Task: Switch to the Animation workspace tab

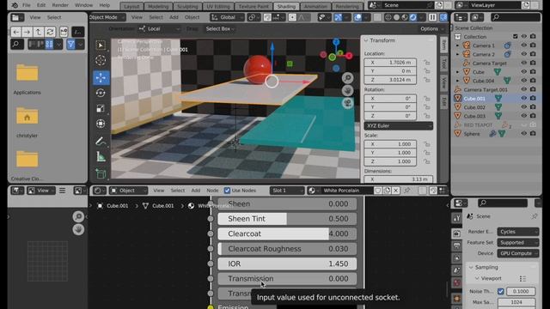Action: pos(315,6)
